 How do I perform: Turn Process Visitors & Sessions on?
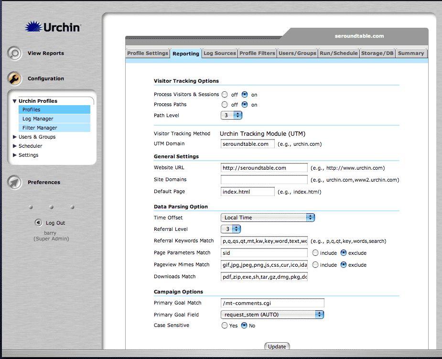[x=245, y=95]
